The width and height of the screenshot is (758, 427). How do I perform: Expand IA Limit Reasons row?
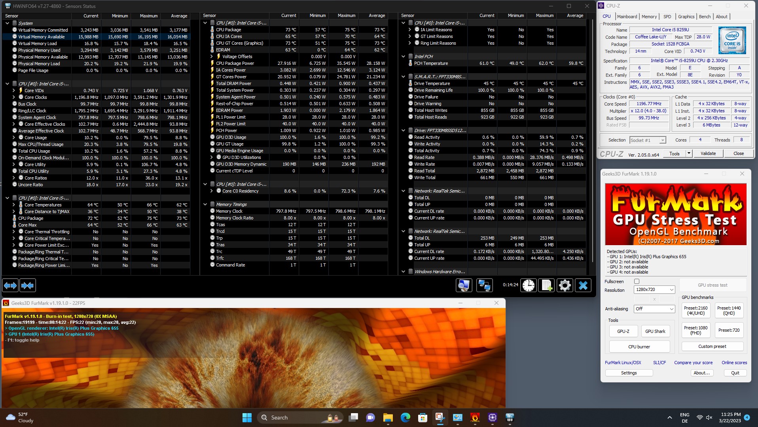[x=409, y=30]
